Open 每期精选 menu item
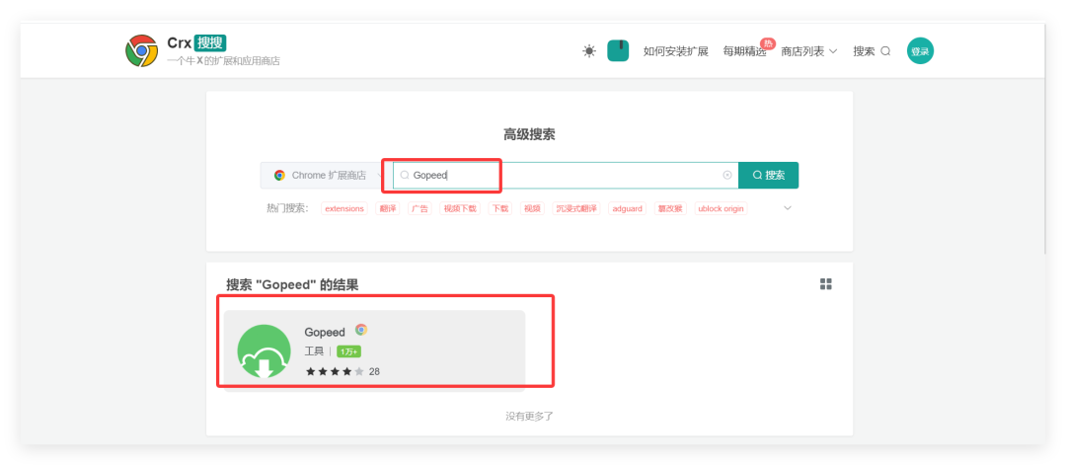Viewport: 1066px width, 465px height. (x=744, y=51)
